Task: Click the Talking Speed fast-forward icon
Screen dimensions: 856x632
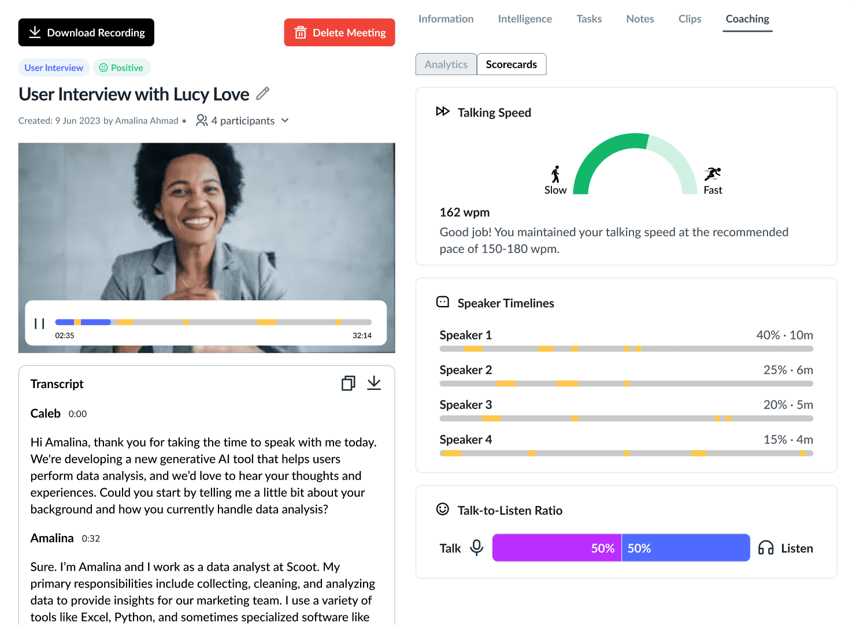Action: [443, 111]
